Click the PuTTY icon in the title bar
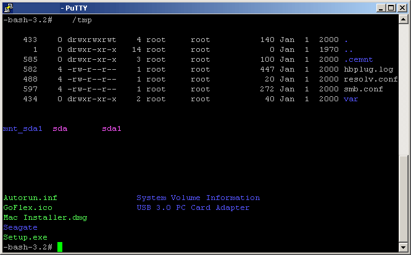Image resolution: width=411 pixels, height=255 pixels. [9, 8]
